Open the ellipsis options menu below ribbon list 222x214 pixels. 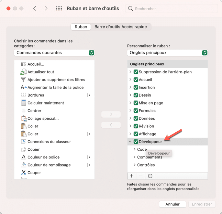(150, 176)
